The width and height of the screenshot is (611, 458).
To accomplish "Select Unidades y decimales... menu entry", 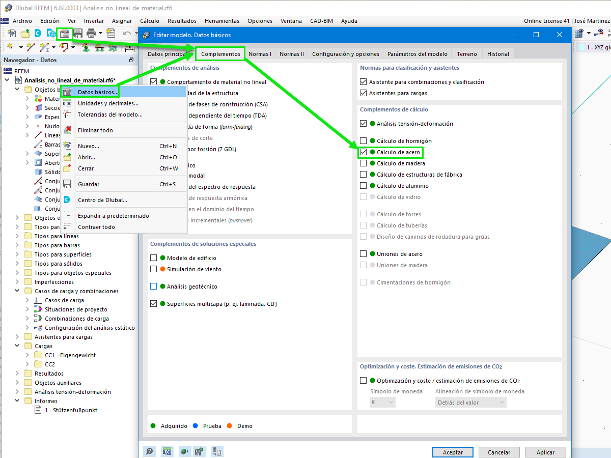I will [108, 103].
